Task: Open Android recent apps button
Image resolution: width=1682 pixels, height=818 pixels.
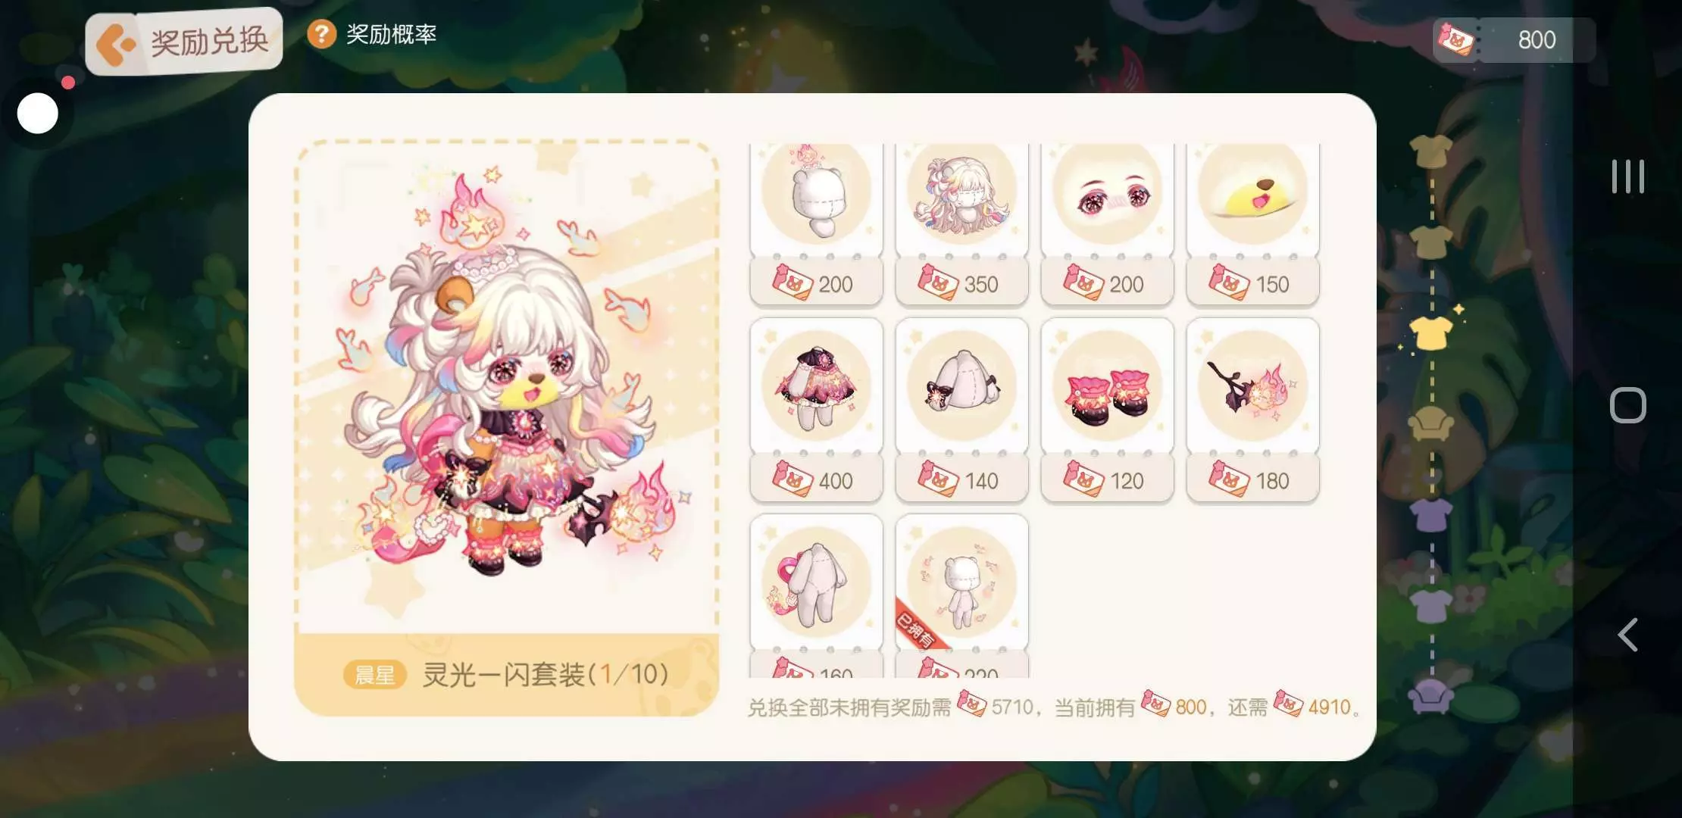Action: (x=1627, y=176)
